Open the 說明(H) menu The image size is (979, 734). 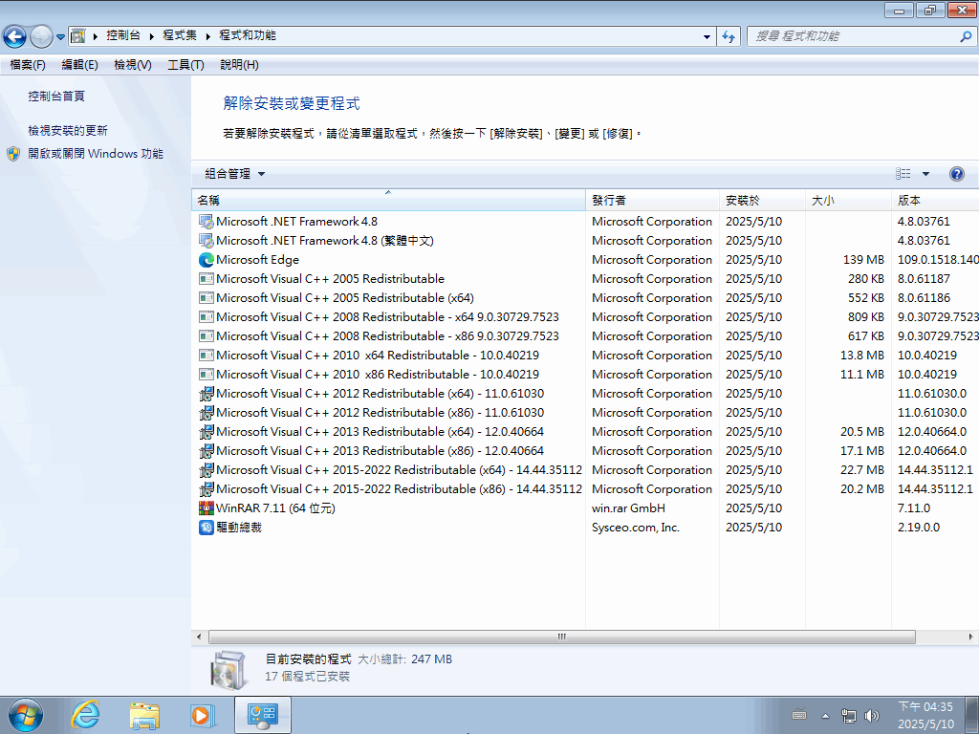click(x=239, y=65)
